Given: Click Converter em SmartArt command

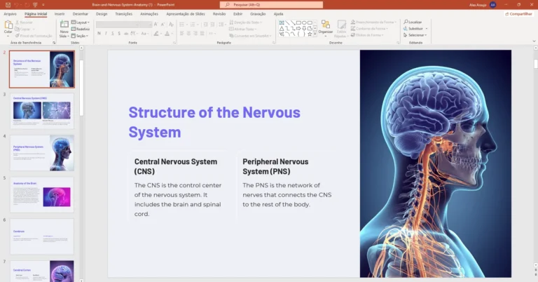Looking at the screenshot, I should tap(250, 36).
